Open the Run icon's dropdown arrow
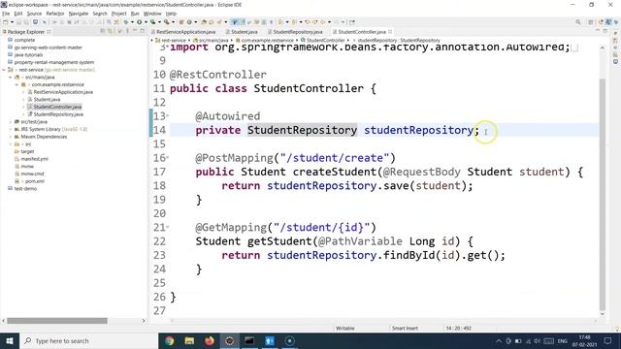 click(146, 22)
